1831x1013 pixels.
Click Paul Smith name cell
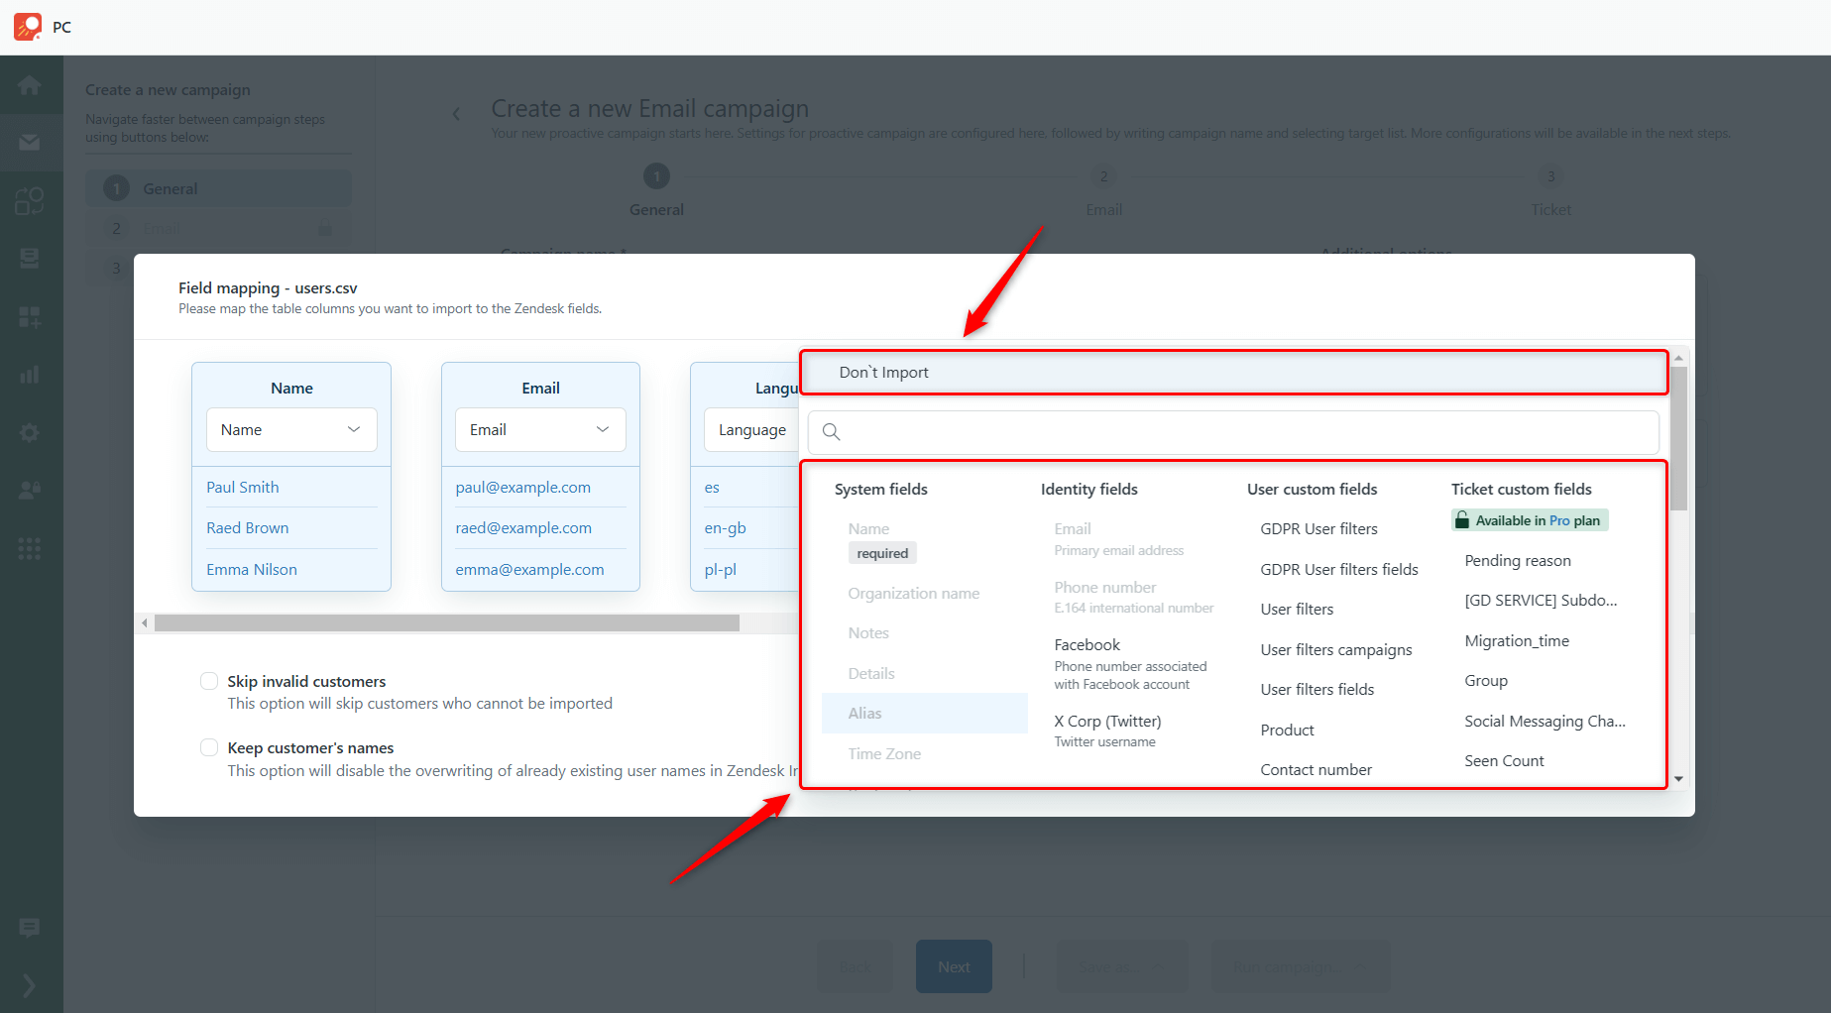(x=243, y=488)
